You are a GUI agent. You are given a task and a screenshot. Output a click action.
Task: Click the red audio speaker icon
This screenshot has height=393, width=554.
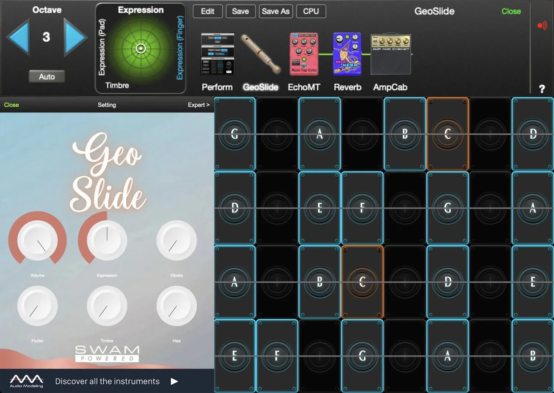[x=542, y=25]
